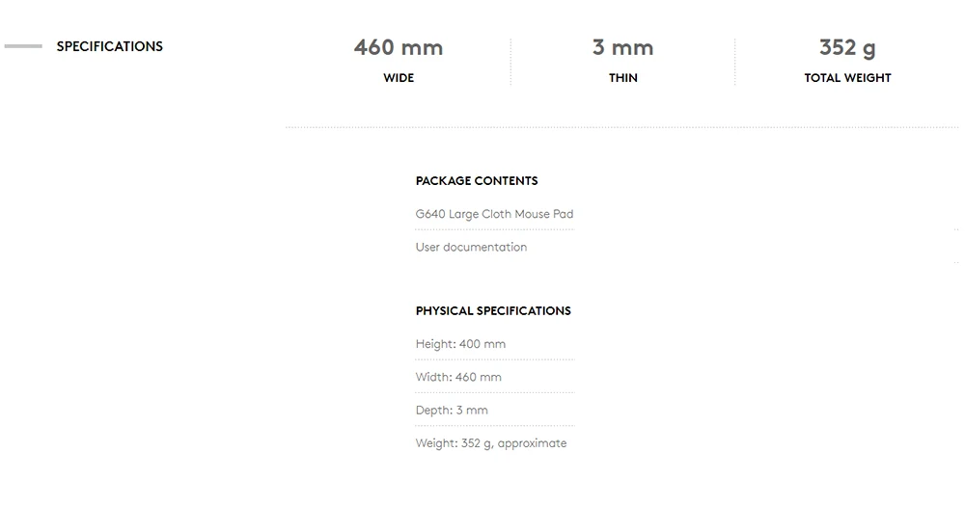Viewport: 965px width, 505px height.
Task: Click the horizontal dotted line under stats
Action: tap(621, 128)
